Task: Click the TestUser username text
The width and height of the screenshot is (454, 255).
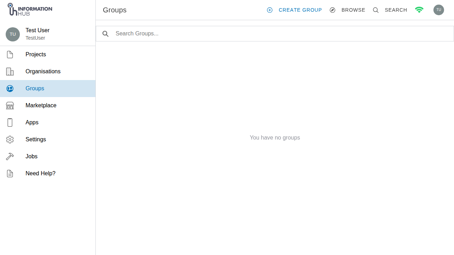Action: [35, 38]
